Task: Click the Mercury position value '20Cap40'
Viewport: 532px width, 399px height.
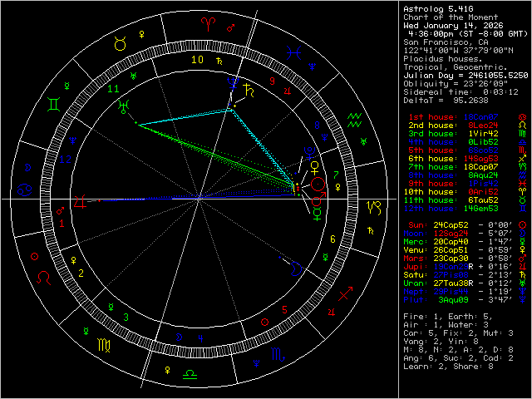Action: (451, 242)
